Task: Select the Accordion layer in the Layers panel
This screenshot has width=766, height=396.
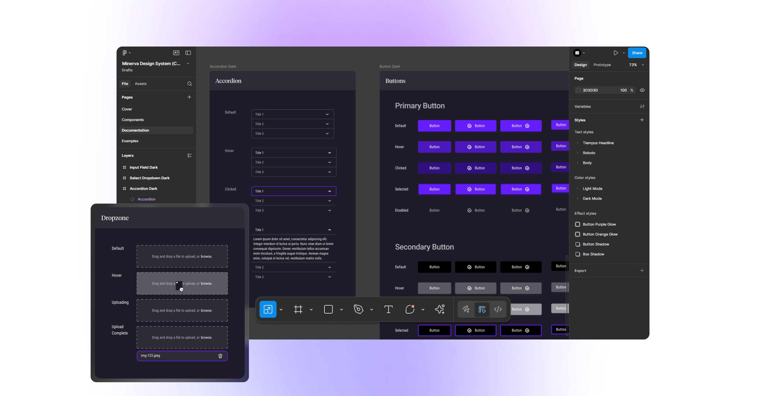Action: [146, 199]
